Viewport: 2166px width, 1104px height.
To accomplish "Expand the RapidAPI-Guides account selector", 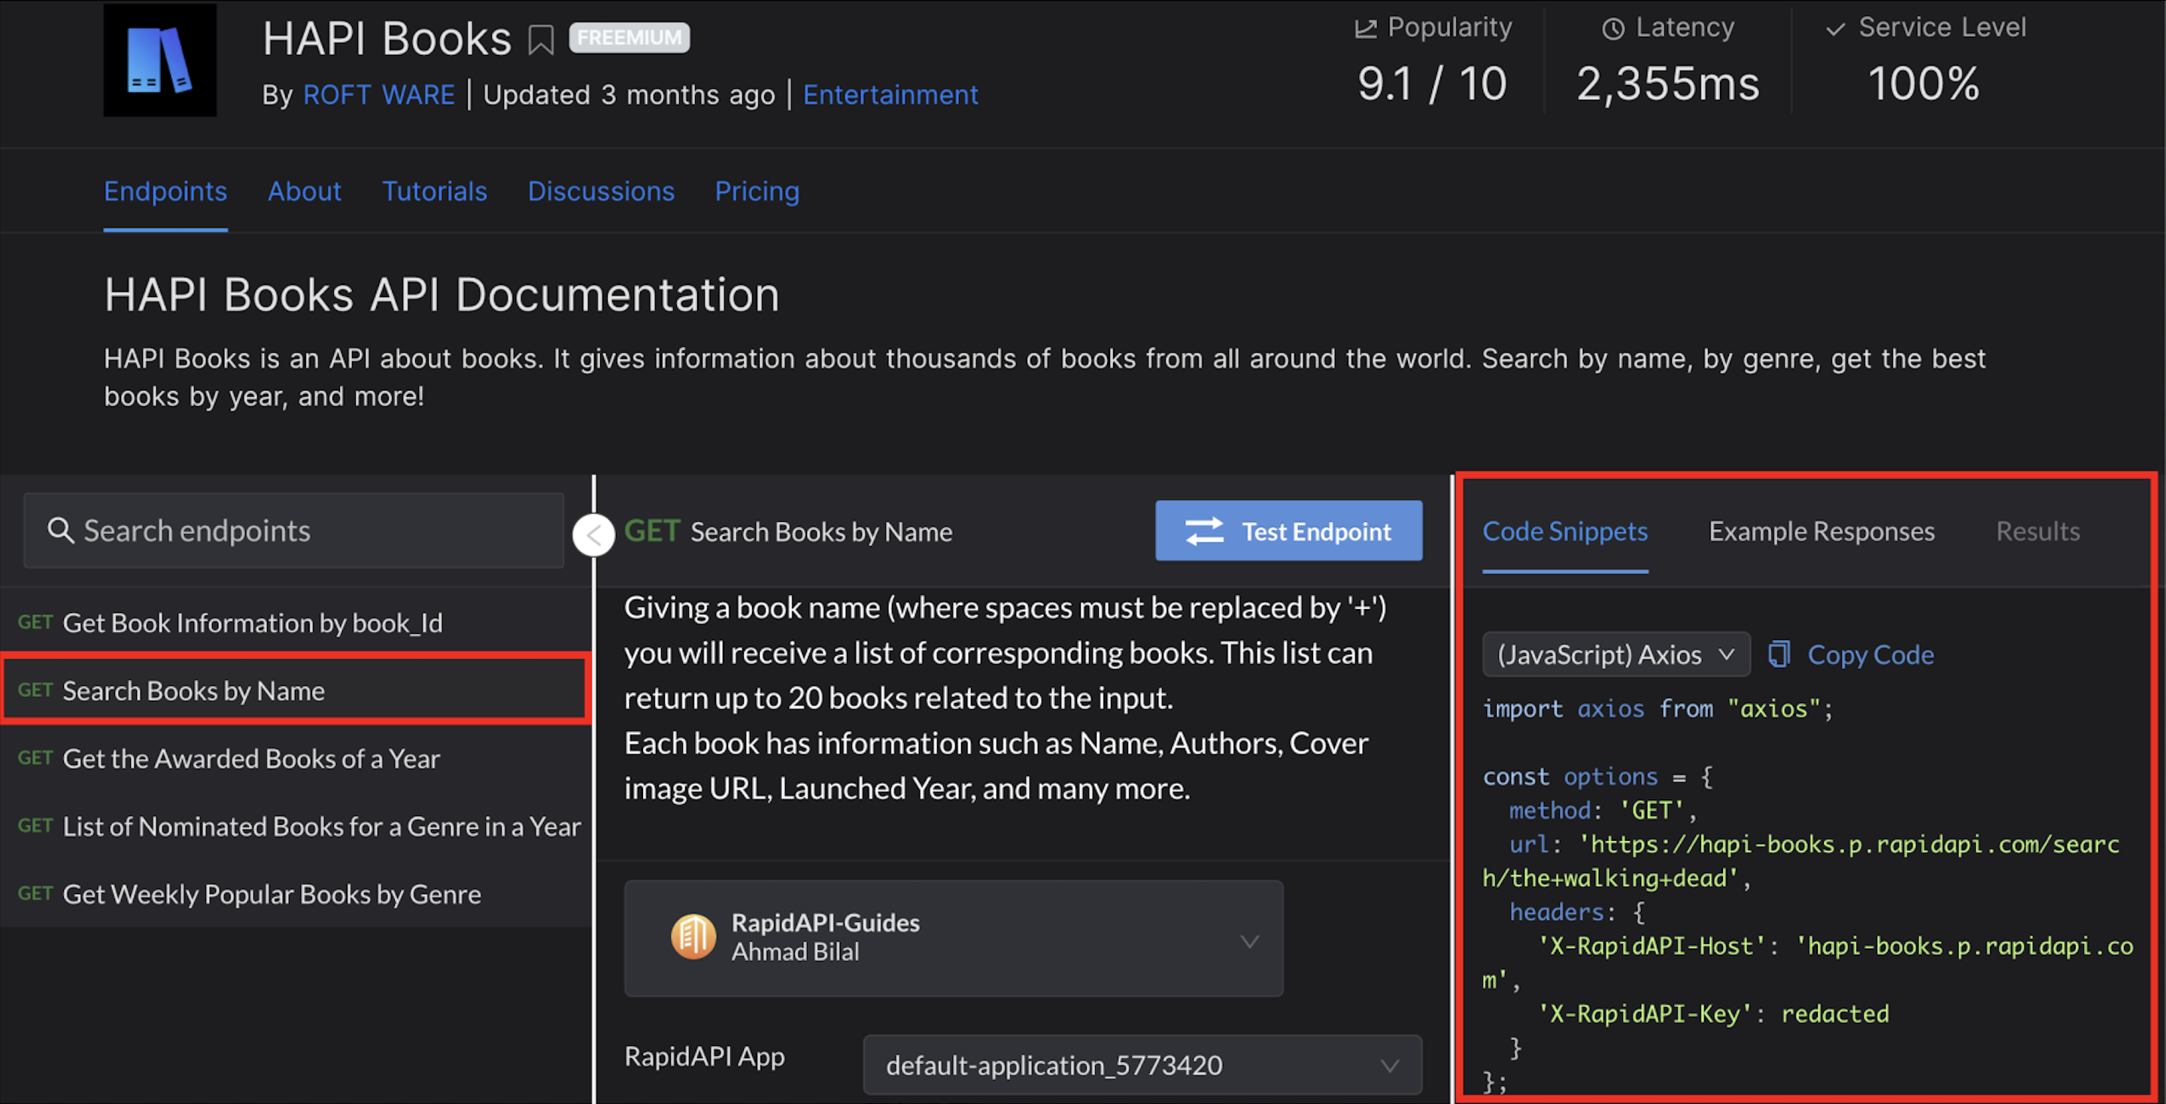I will point(1249,941).
